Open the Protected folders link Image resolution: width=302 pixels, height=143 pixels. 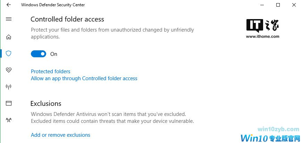click(50, 71)
